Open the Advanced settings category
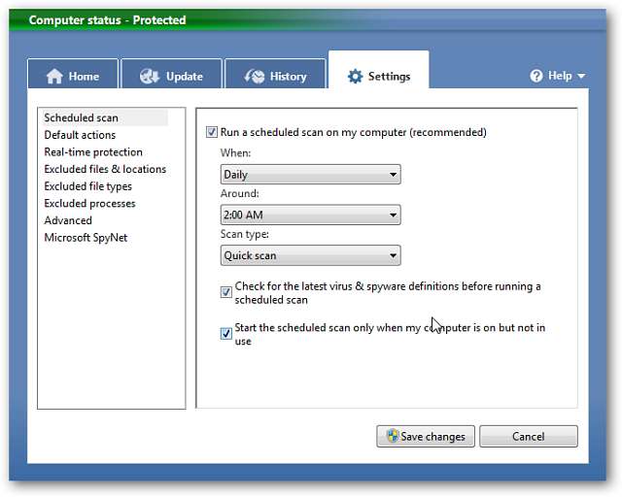The height and width of the screenshot is (497, 622). [x=68, y=220]
